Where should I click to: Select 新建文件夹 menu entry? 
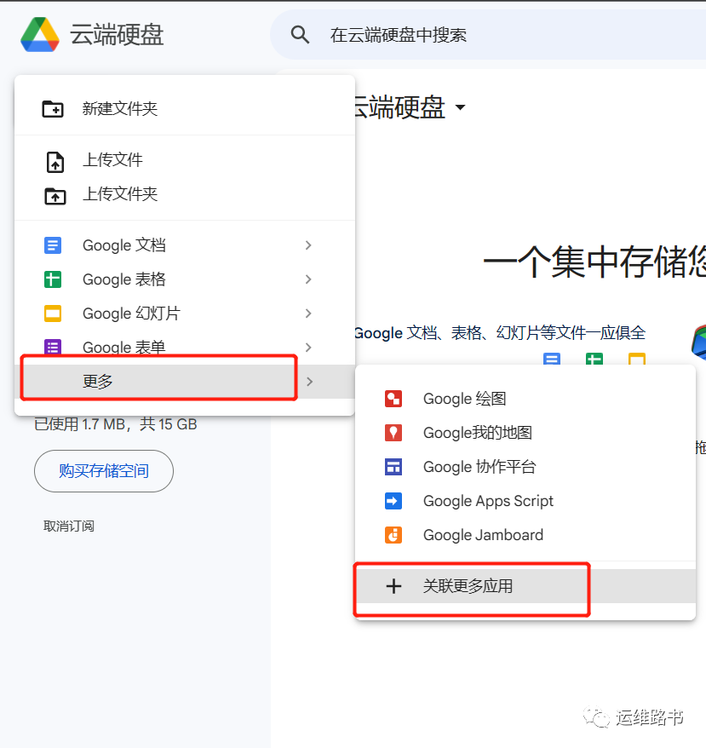[185, 109]
